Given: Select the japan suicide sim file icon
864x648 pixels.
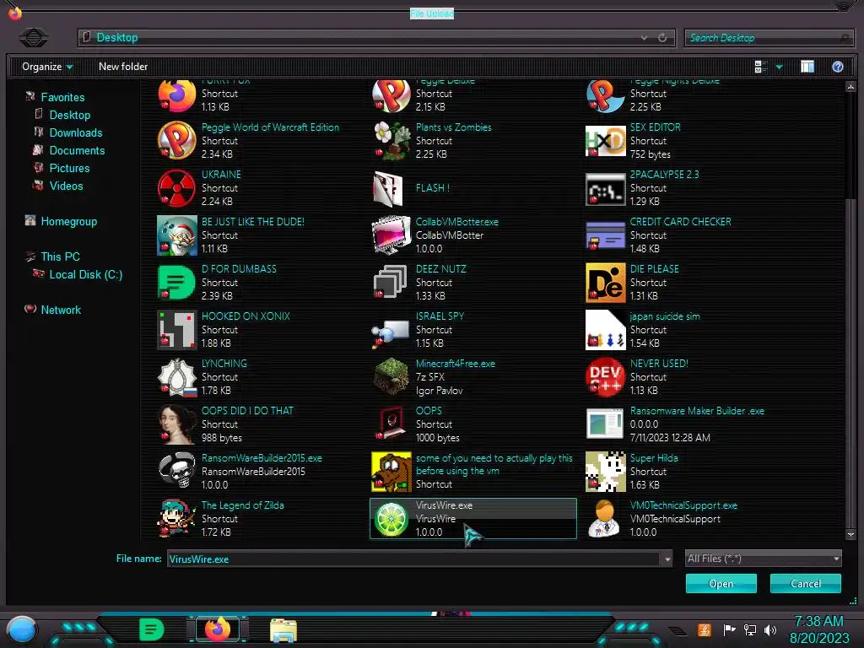Looking at the screenshot, I should [x=606, y=330].
